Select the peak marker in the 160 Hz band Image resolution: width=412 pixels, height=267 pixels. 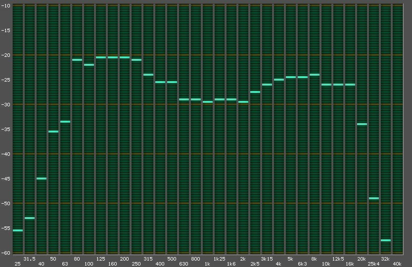tap(113, 57)
